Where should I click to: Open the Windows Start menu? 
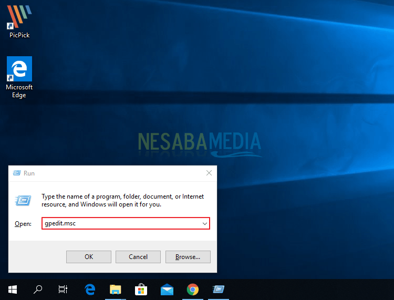[x=13, y=289]
